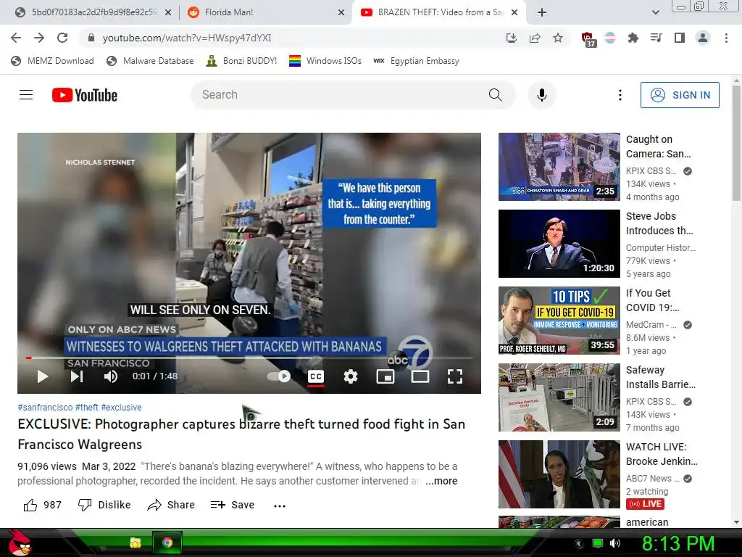This screenshot has height=557, width=742.
Task: Enter full screen mode
Action: coord(455,376)
